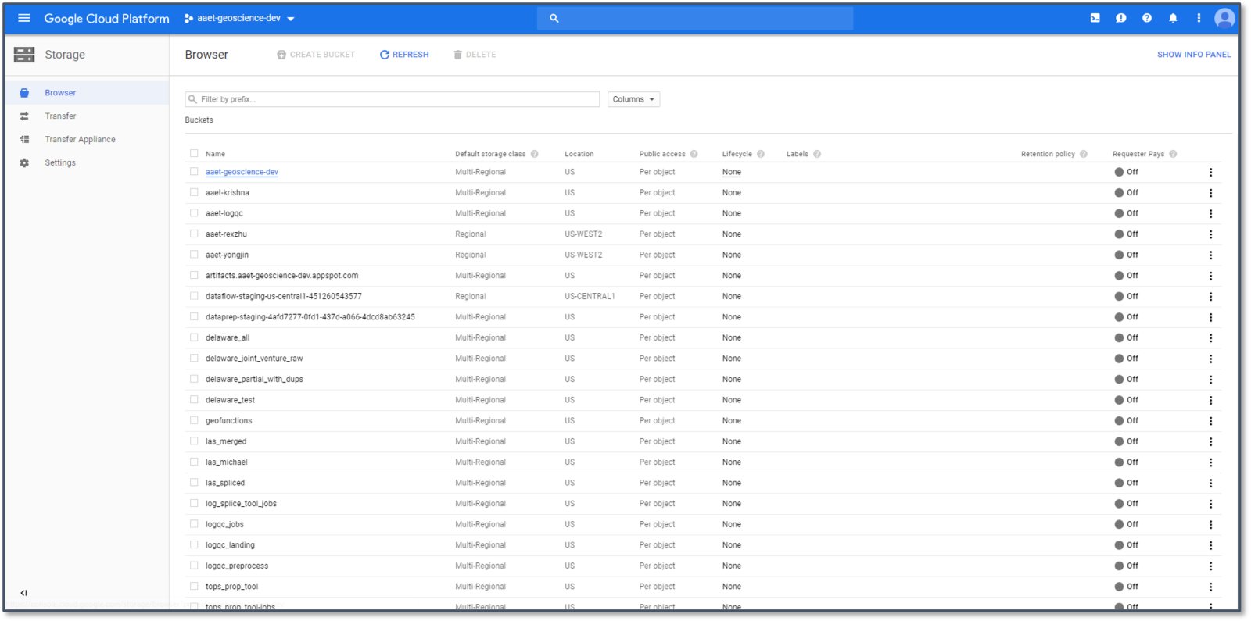Check the aaet-logqc bucket checkbox
This screenshot has height=621, width=1251.
pyautogui.click(x=194, y=213)
